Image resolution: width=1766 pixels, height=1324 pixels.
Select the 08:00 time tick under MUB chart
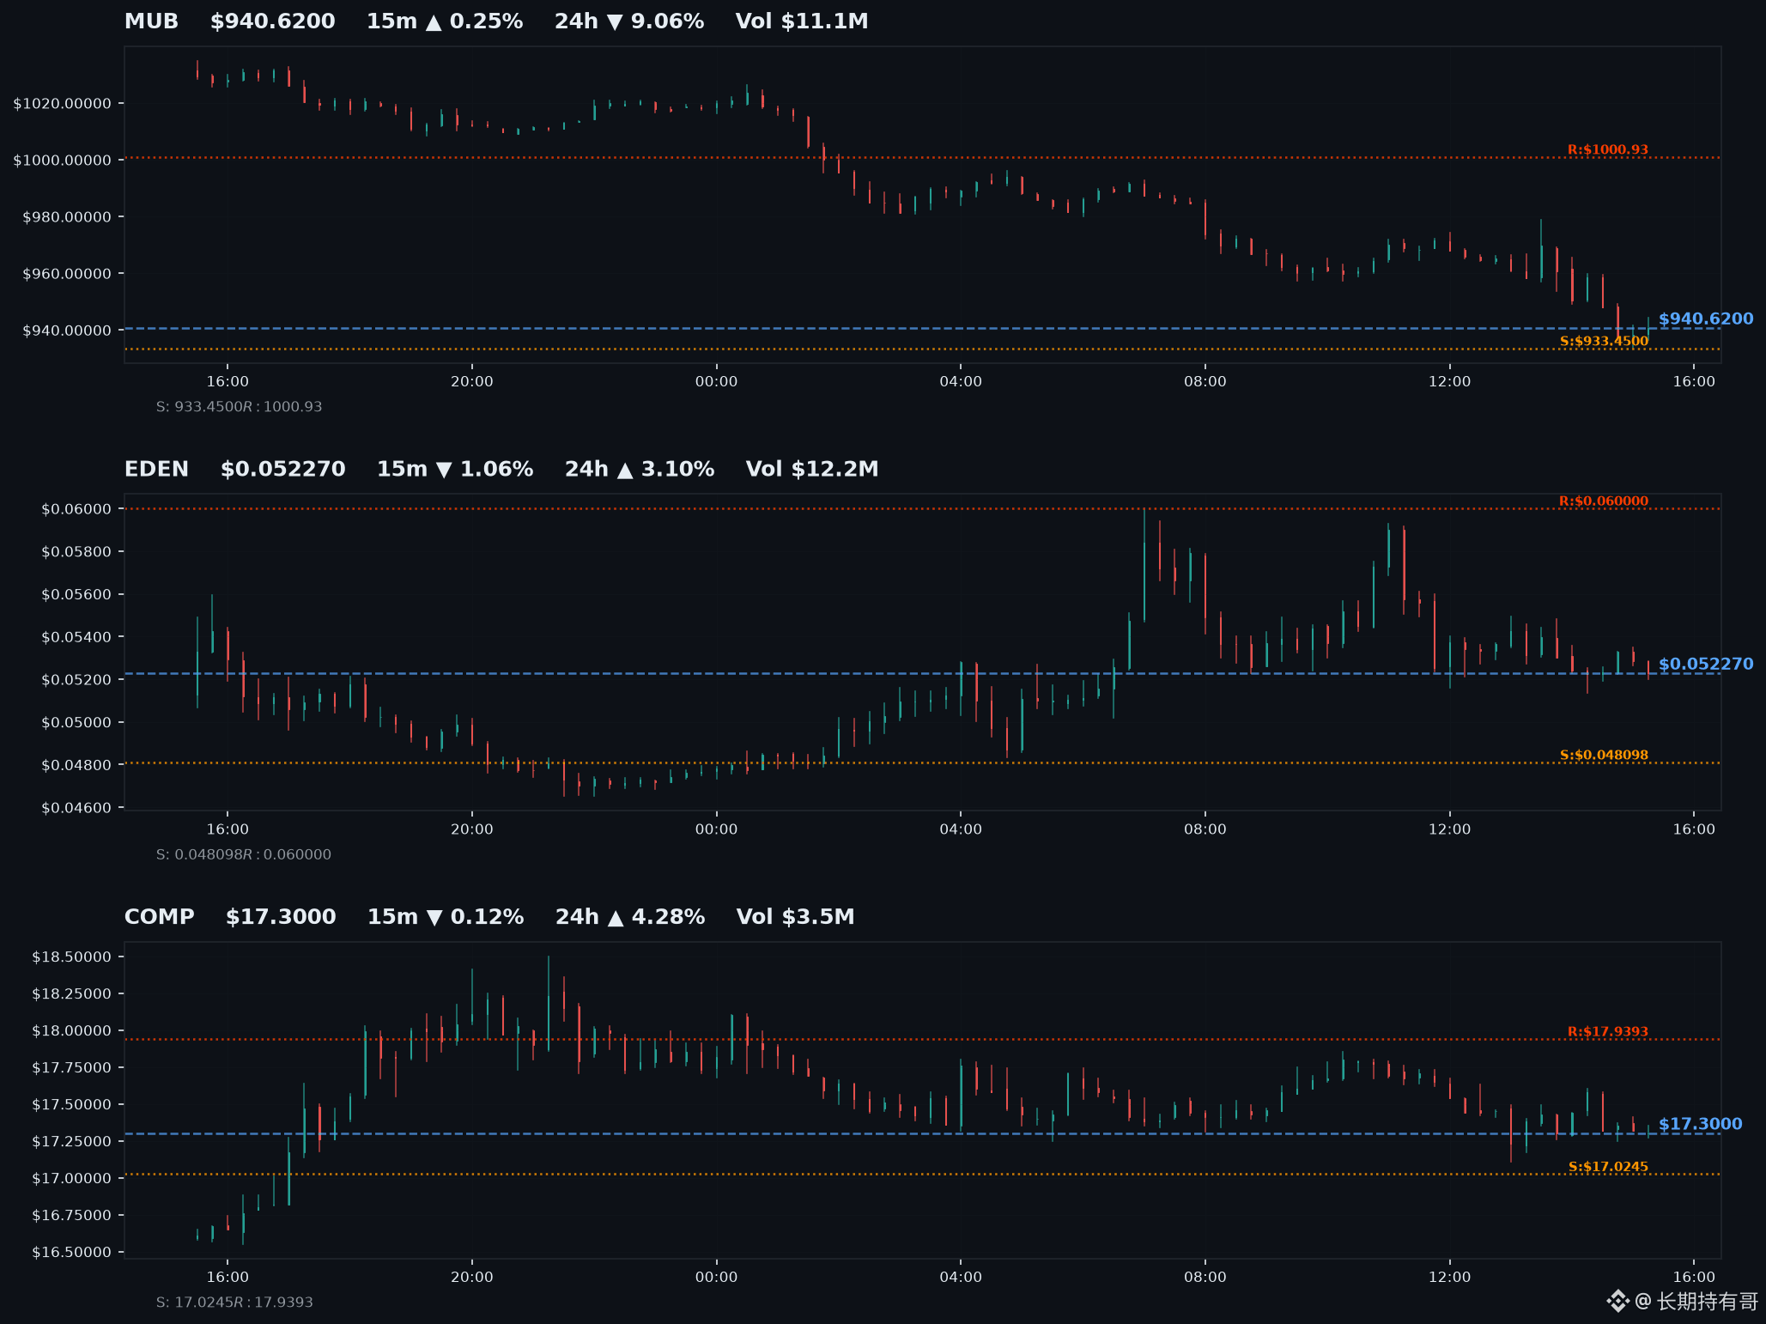point(1205,381)
